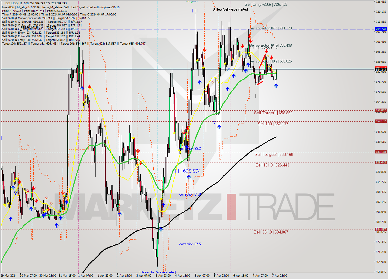This screenshot has height=279, width=388.
Task: Click the '5 Apr 23:00' time label
Action: click(222, 276)
